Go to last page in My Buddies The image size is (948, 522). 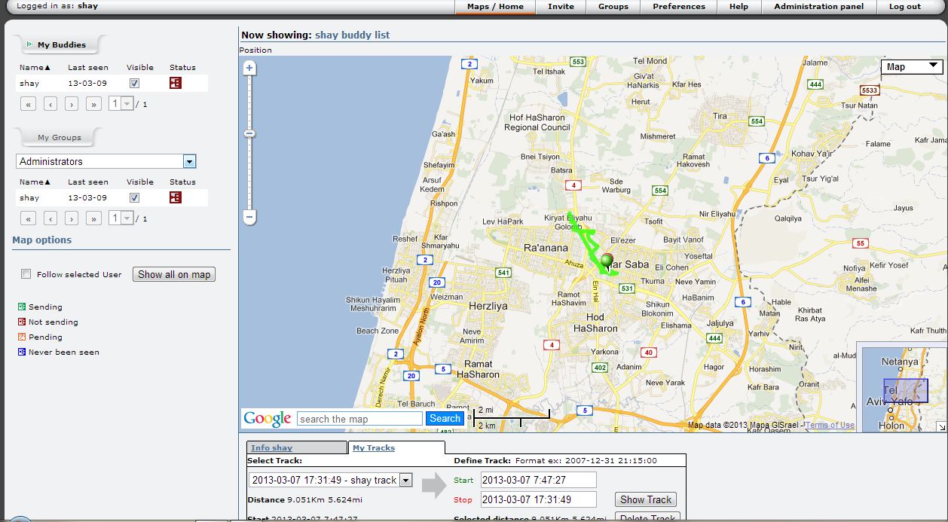point(93,104)
